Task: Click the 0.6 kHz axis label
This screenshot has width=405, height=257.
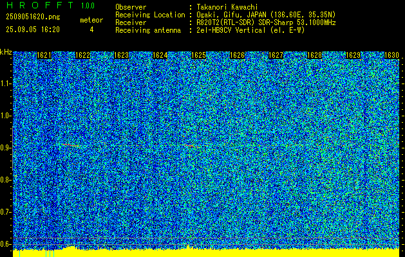Action: click(x=5, y=244)
